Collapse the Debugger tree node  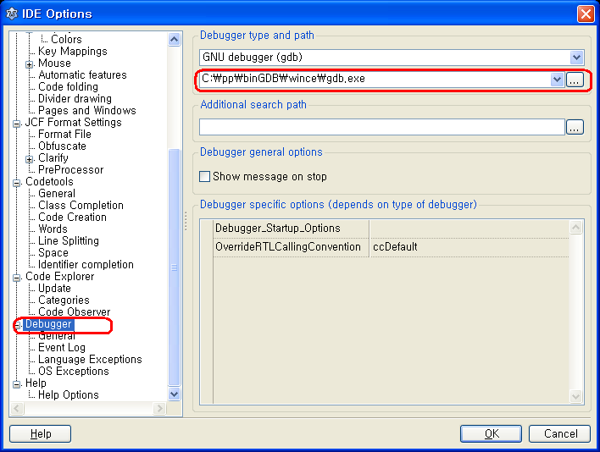(x=16, y=325)
